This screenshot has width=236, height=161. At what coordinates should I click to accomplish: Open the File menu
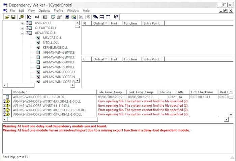click(x=12, y=11)
